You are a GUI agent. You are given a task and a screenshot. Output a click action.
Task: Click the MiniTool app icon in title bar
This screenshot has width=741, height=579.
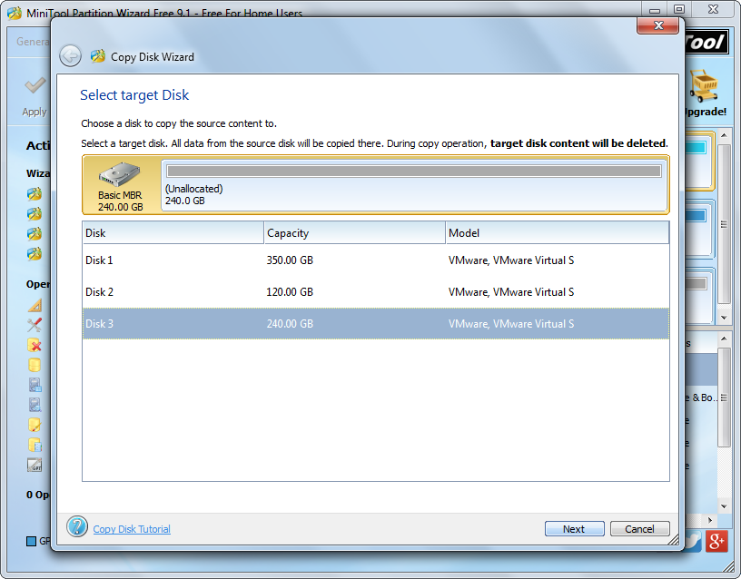15,13
